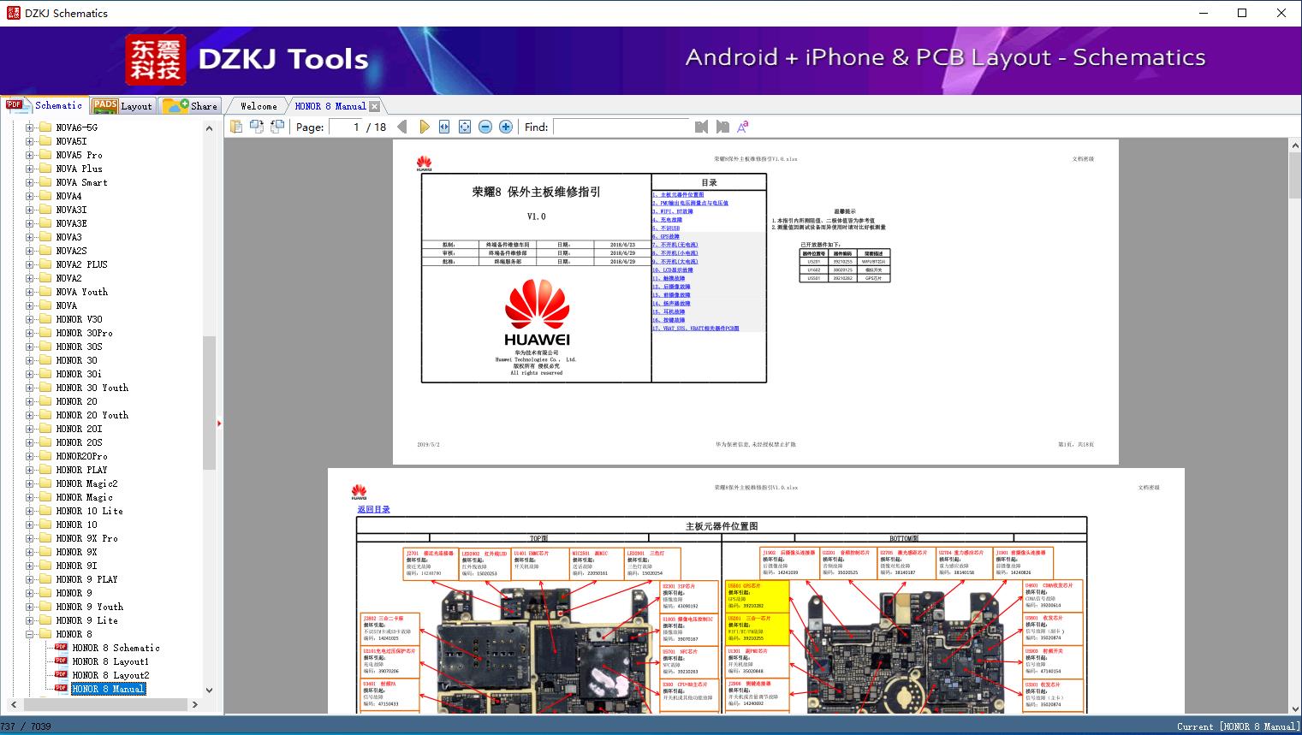1302x735 pixels.
Task: Click the PDF icon for HONOR 8 Layout2
Action: (x=61, y=675)
